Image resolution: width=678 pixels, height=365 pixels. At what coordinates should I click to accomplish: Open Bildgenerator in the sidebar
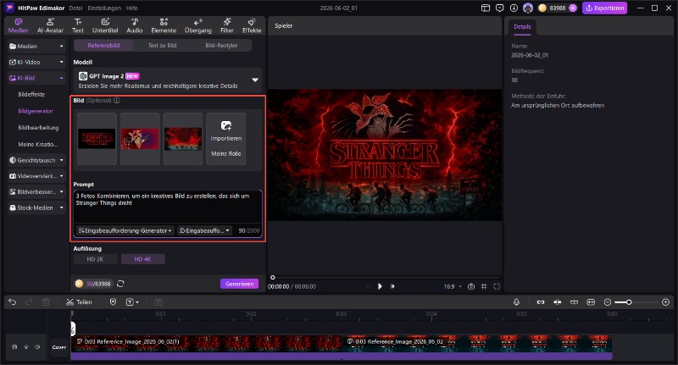click(x=36, y=111)
